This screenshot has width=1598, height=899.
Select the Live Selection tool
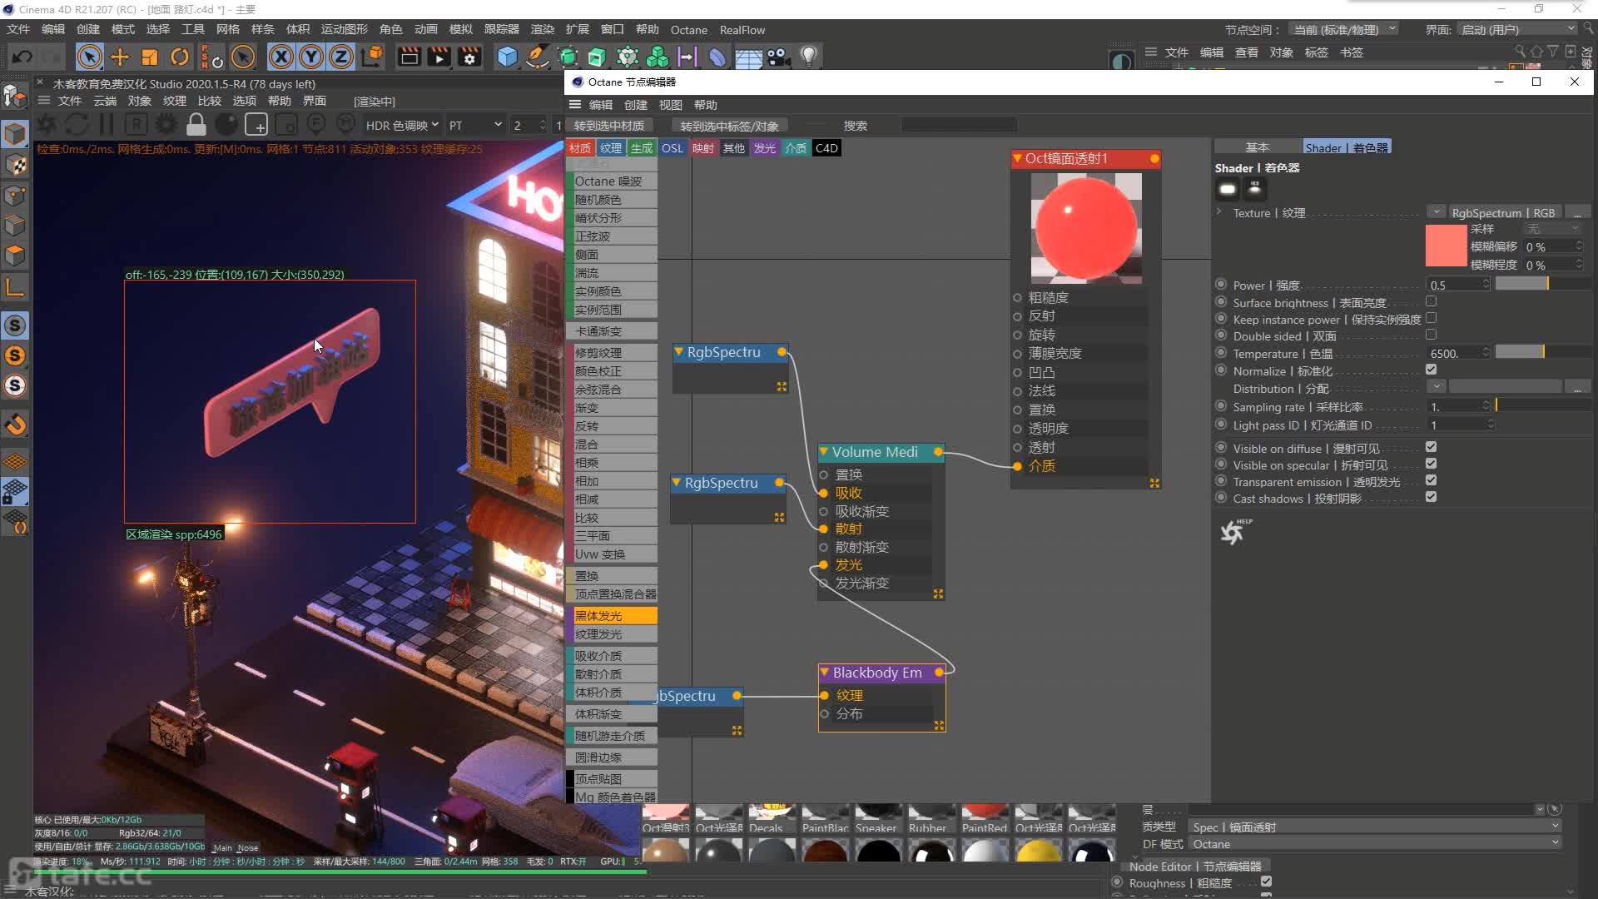point(89,57)
